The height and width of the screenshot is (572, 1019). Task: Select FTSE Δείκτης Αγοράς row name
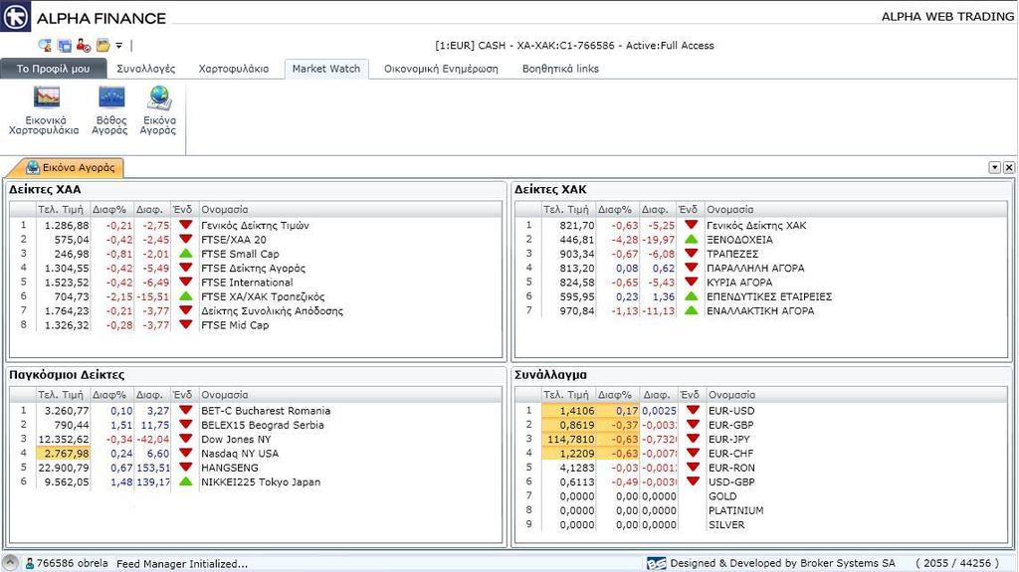[253, 268]
